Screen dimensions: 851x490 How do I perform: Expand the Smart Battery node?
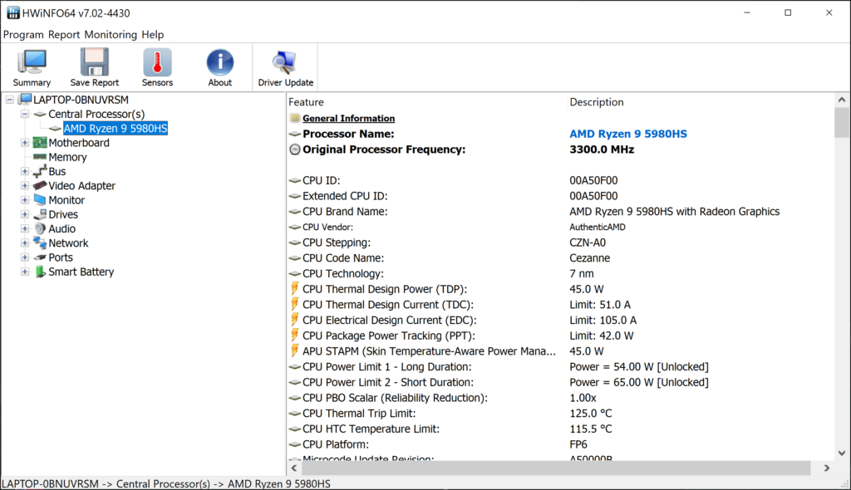25,272
